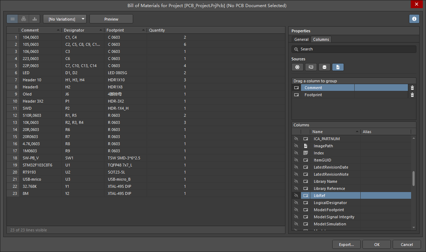Switch to the bar chart view mode
The width and height of the screenshot is (426, 252).
pos(34,19)
